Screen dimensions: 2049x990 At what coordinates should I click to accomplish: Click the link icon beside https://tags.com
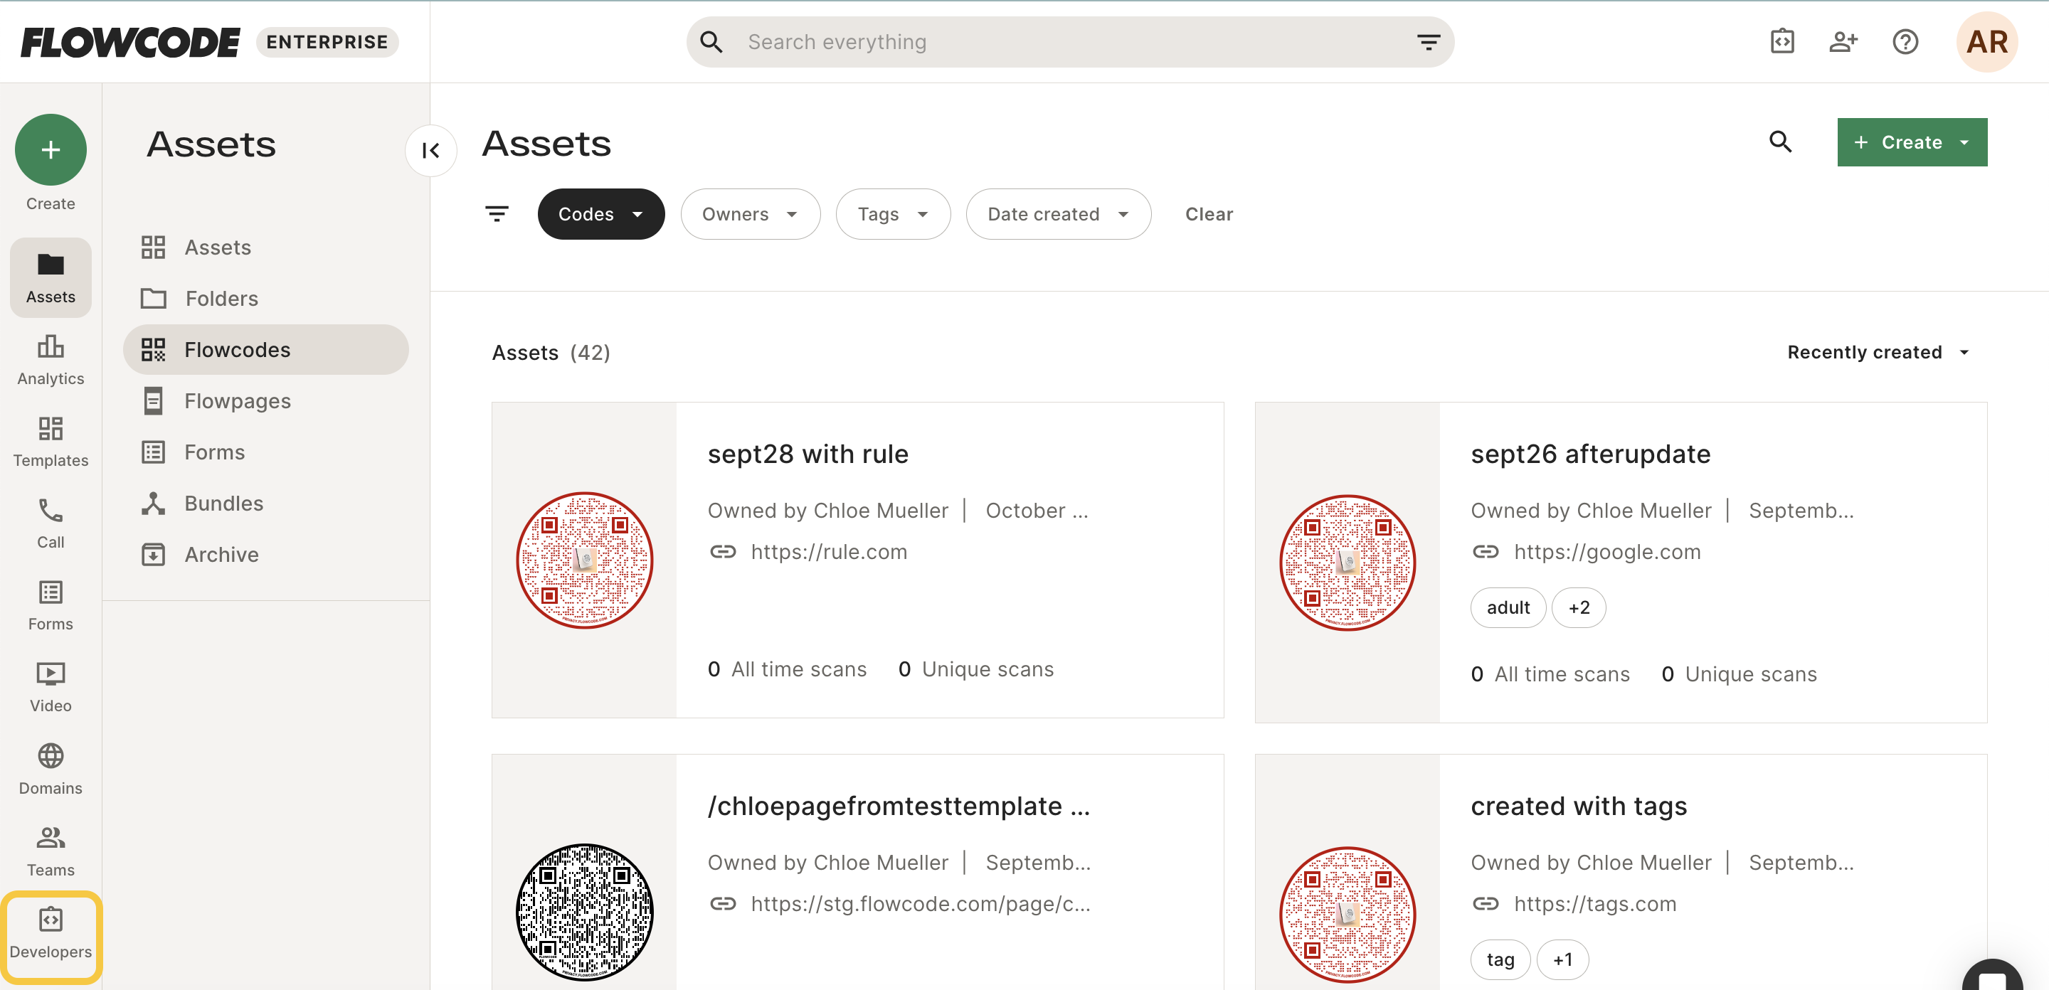point(1486,903)
